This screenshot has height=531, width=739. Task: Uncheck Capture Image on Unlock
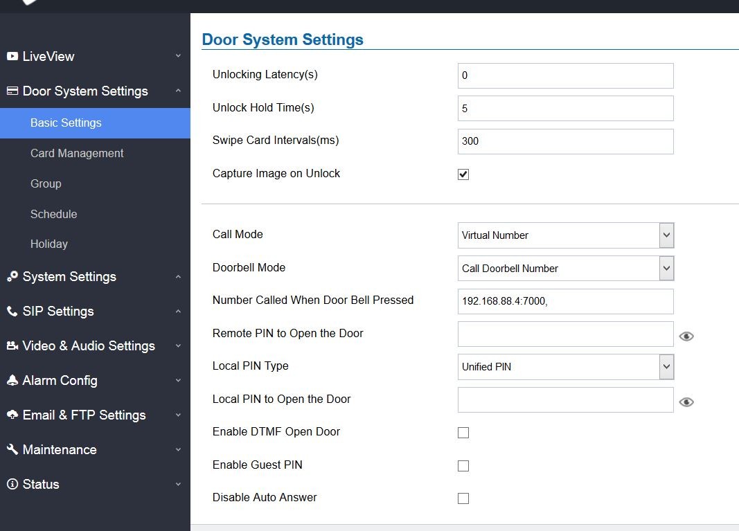tap(463, 174)
